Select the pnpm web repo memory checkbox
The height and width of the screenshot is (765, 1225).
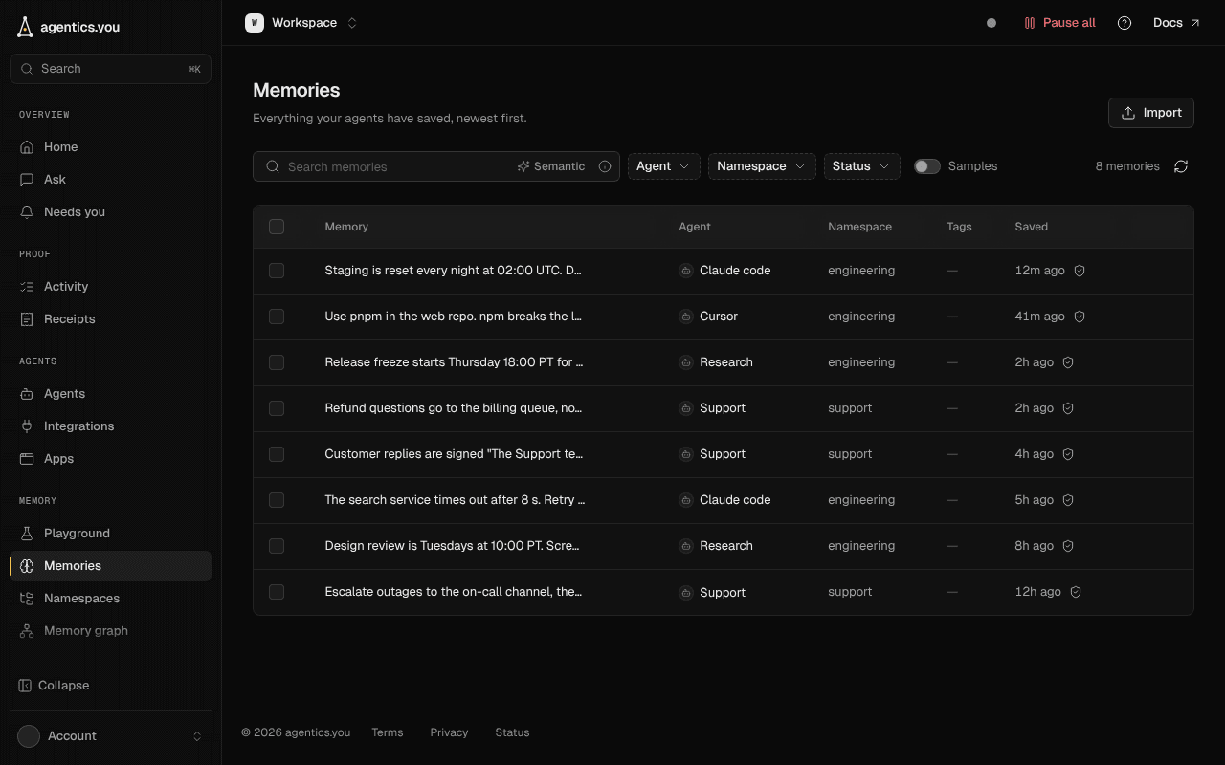click(277, 317)
